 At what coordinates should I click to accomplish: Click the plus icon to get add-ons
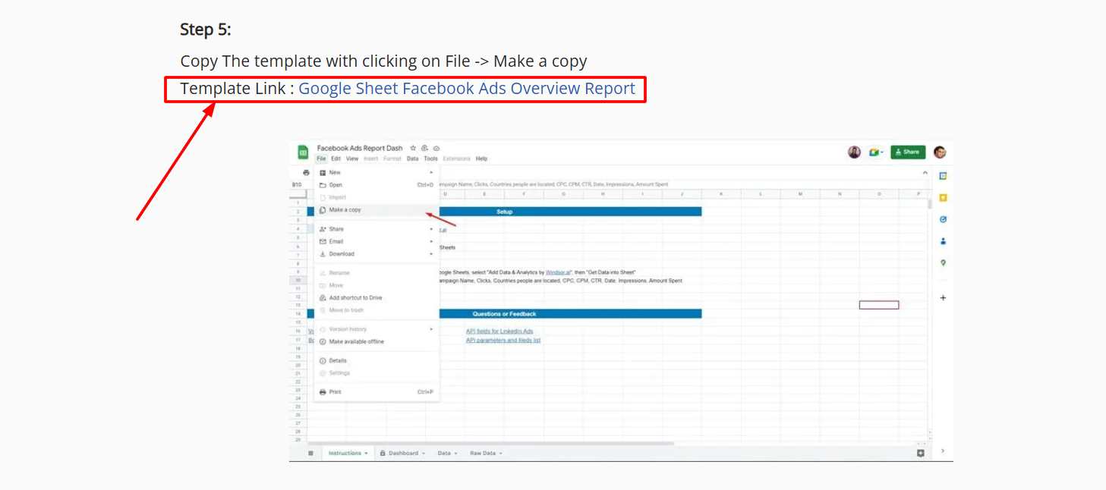point(943,298)
